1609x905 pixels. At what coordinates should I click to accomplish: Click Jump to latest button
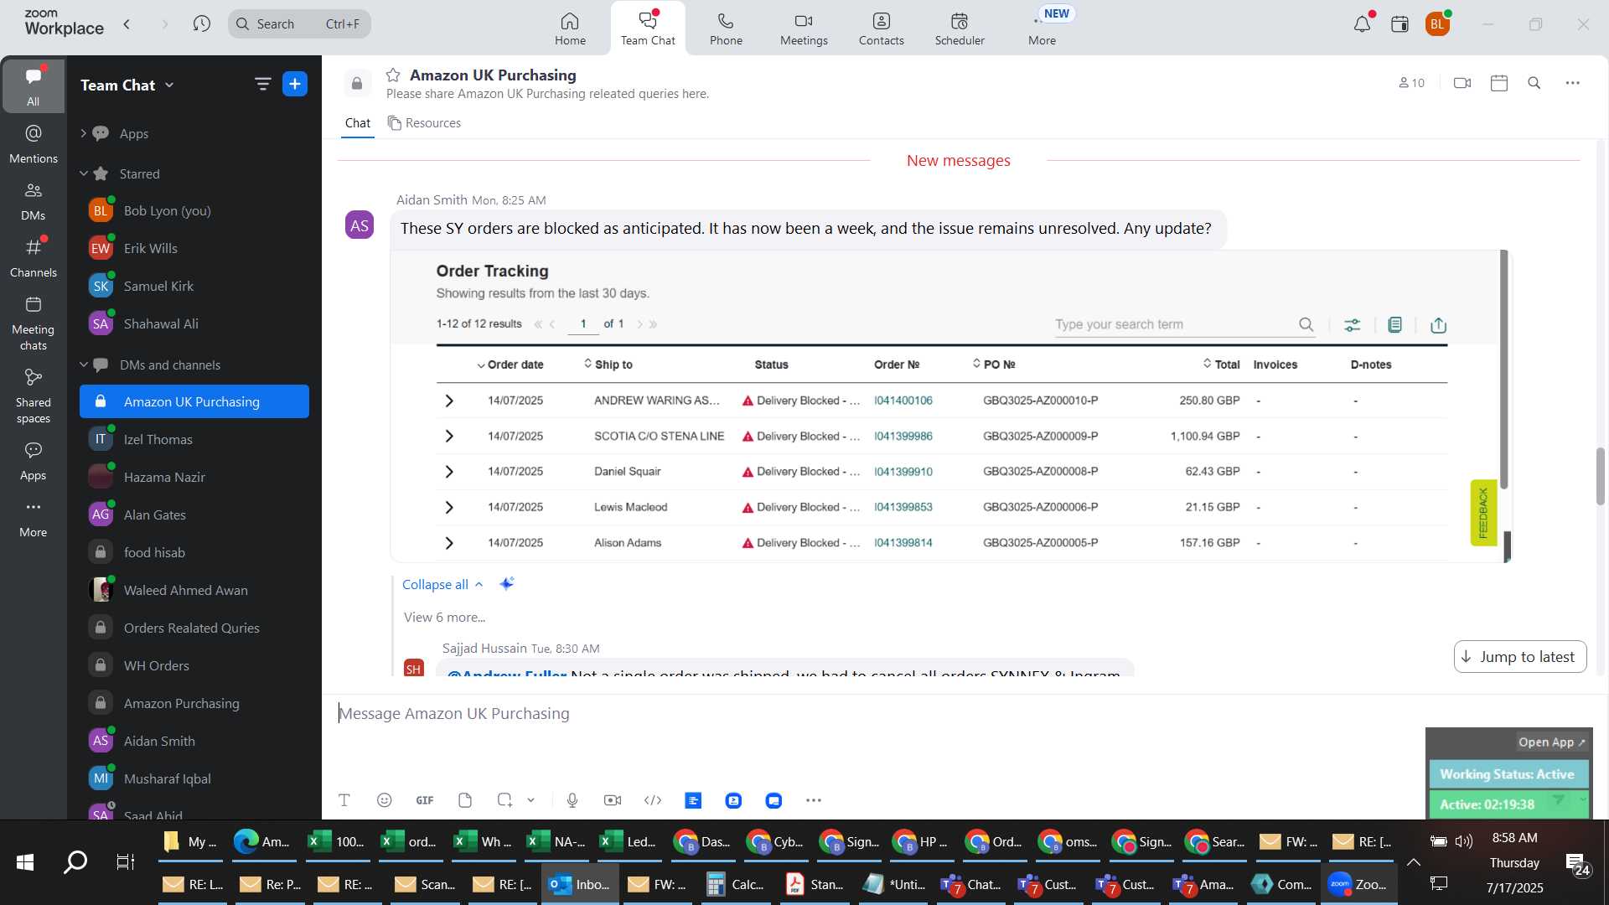click(1519, 657)
